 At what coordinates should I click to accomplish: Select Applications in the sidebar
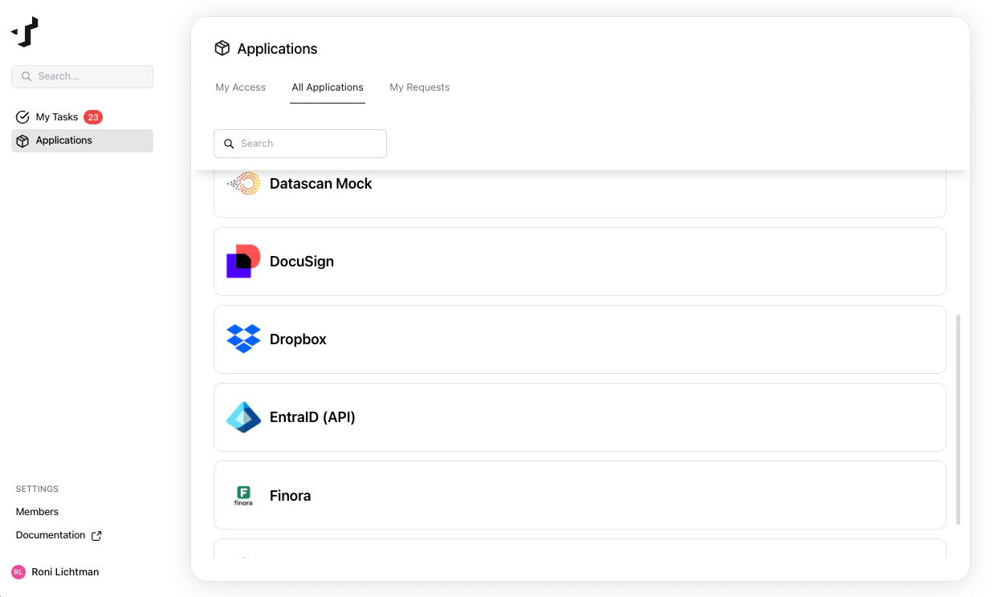coord(82,140)
